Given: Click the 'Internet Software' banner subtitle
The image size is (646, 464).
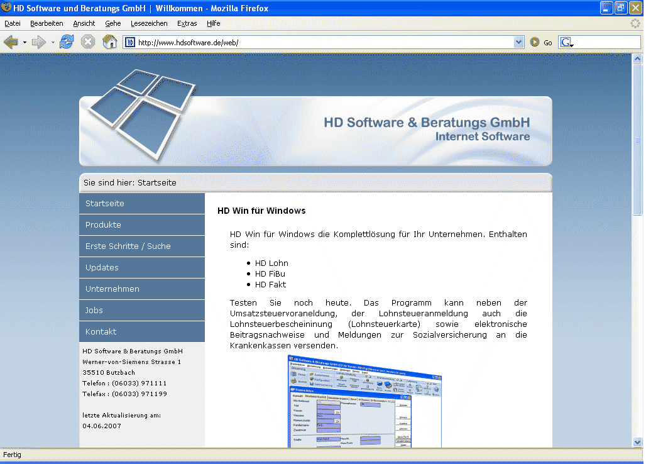Looking at the screenshot, I should tap(483, 136).
